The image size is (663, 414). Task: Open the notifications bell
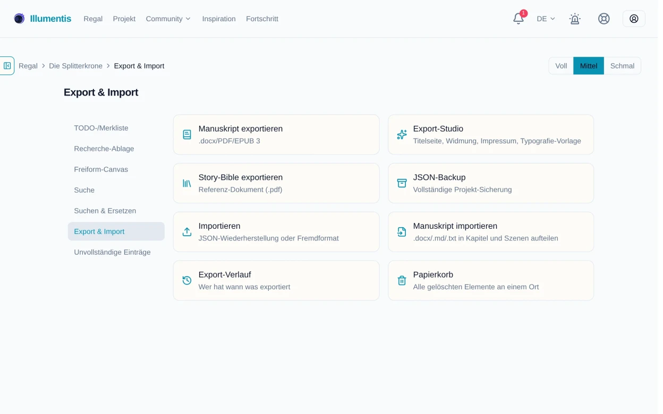[x=518, y=19]
